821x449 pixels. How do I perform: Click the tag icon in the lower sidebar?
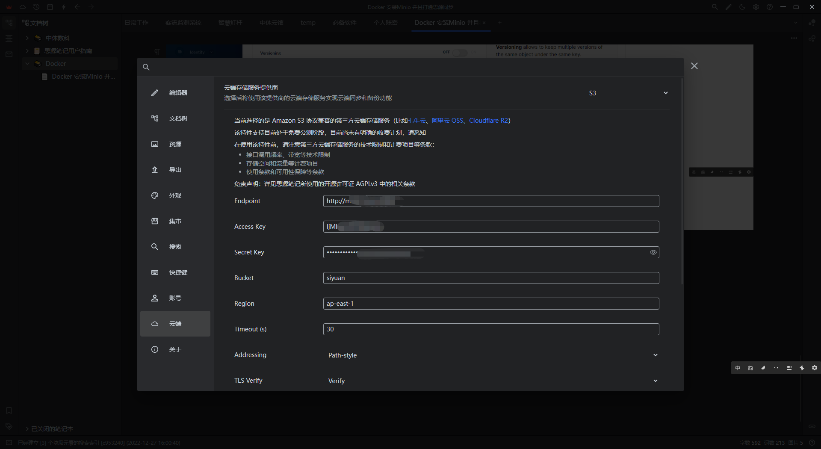click(9, 426)
